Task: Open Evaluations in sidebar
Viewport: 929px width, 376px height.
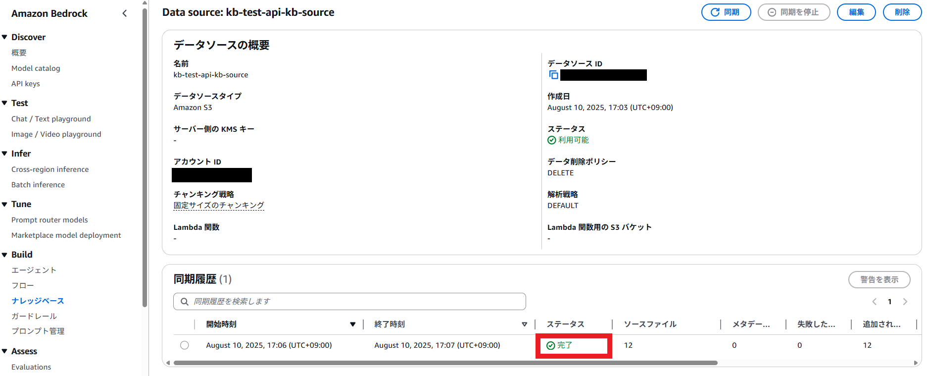Action: pyautogui.click(x=31, y=367)
